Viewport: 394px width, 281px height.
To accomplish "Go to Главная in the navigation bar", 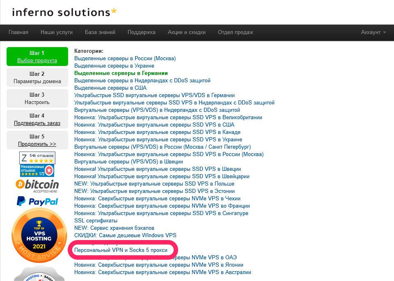I will coord(18,32).
